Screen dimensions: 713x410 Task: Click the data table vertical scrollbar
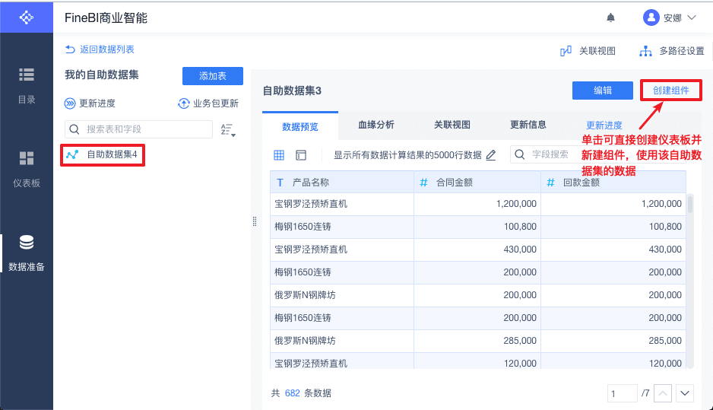(690, 205)
